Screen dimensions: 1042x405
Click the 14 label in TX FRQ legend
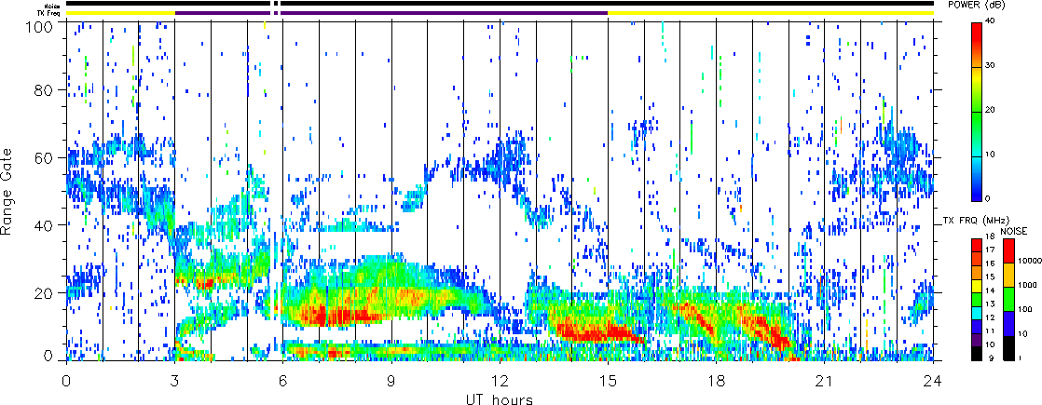[x=990, y=290]
